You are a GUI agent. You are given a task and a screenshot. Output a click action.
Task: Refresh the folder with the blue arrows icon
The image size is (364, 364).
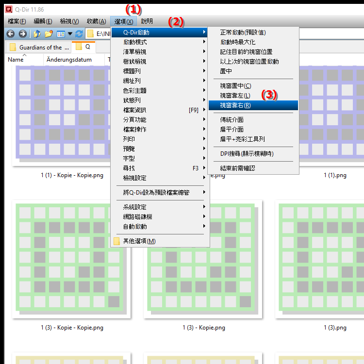[x=79, y=34]
